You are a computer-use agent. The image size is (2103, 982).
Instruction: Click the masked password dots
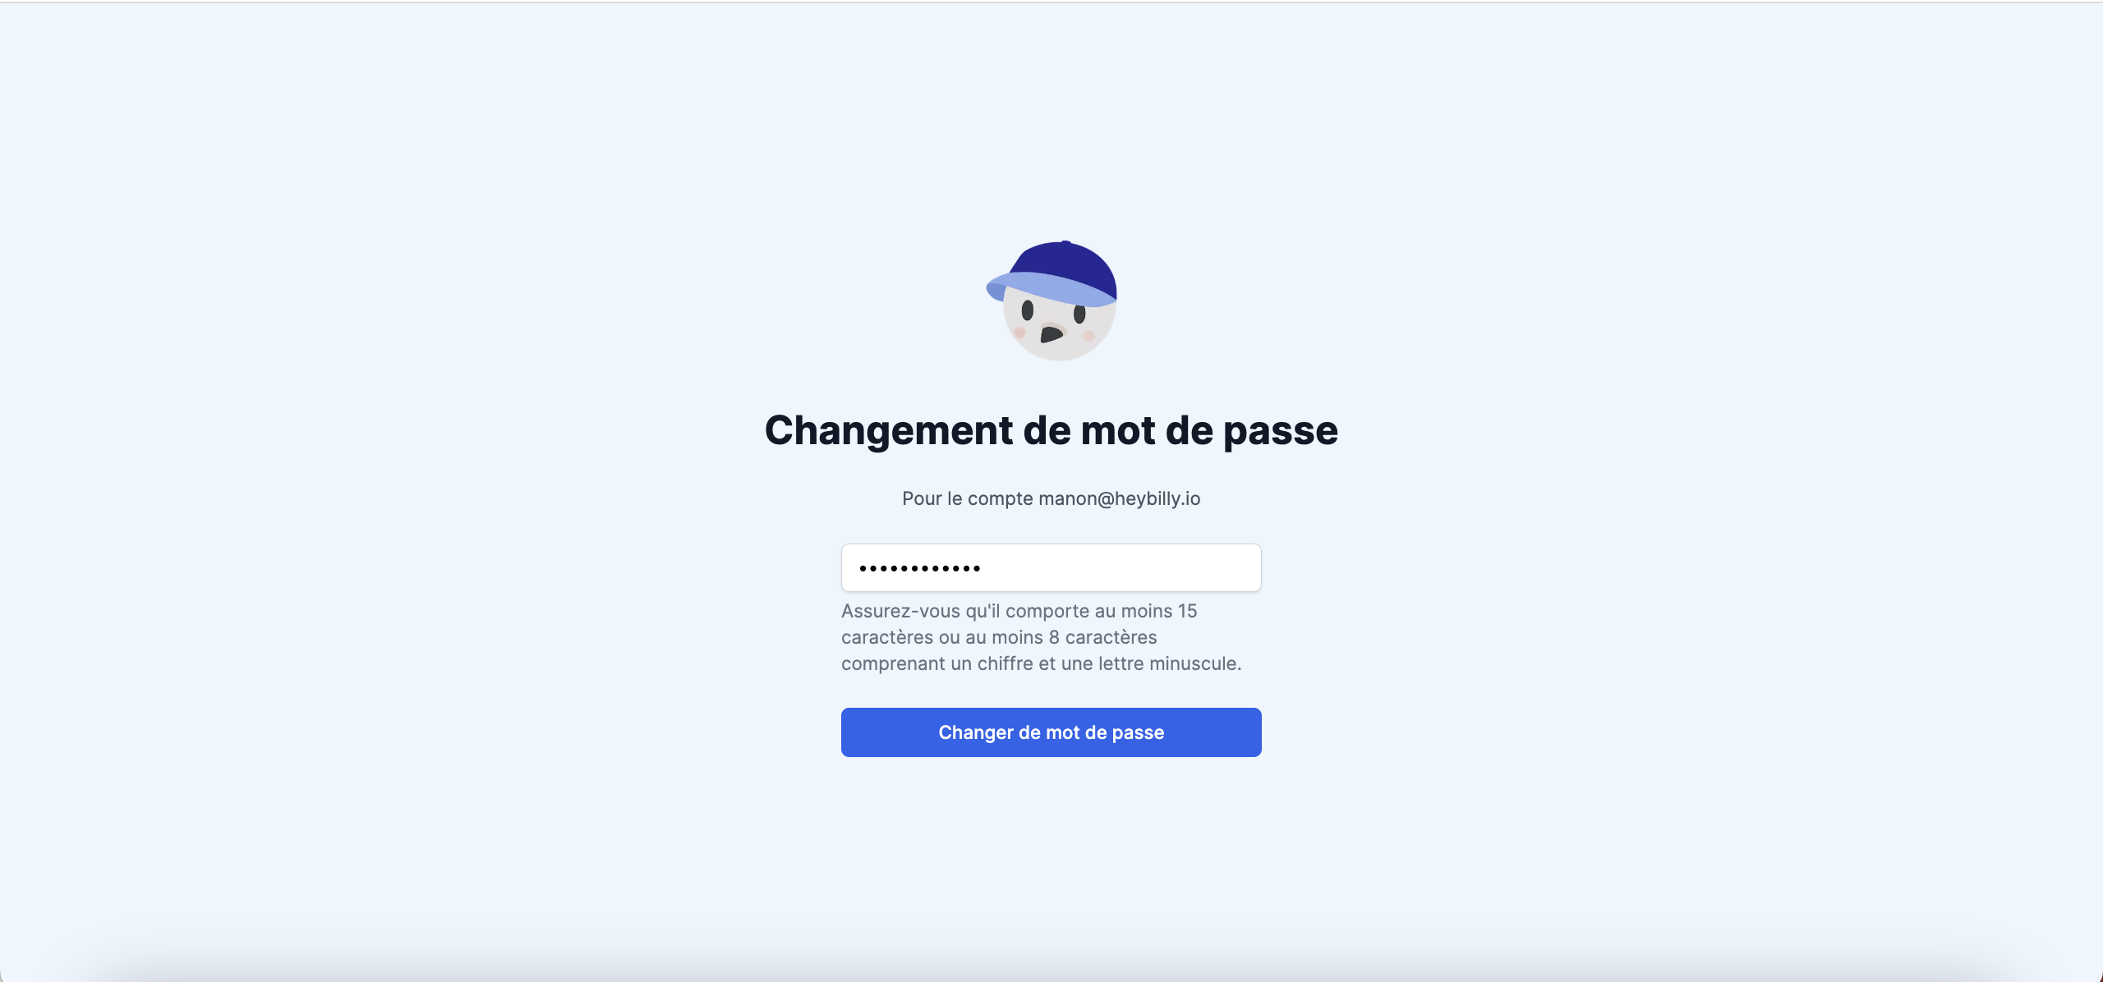tap(919, 568)
